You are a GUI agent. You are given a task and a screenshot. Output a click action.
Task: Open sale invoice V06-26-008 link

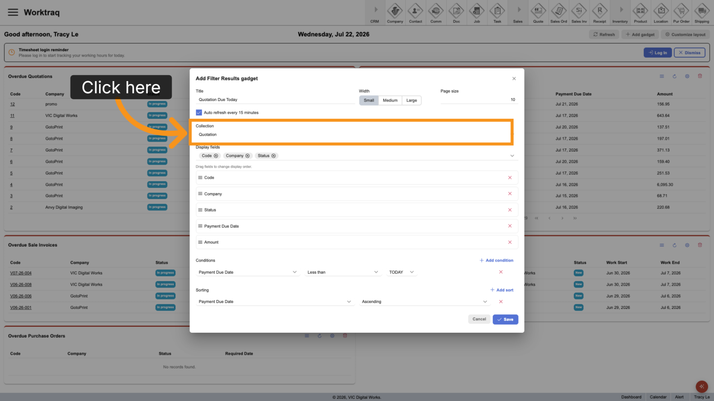pos(21,285)
